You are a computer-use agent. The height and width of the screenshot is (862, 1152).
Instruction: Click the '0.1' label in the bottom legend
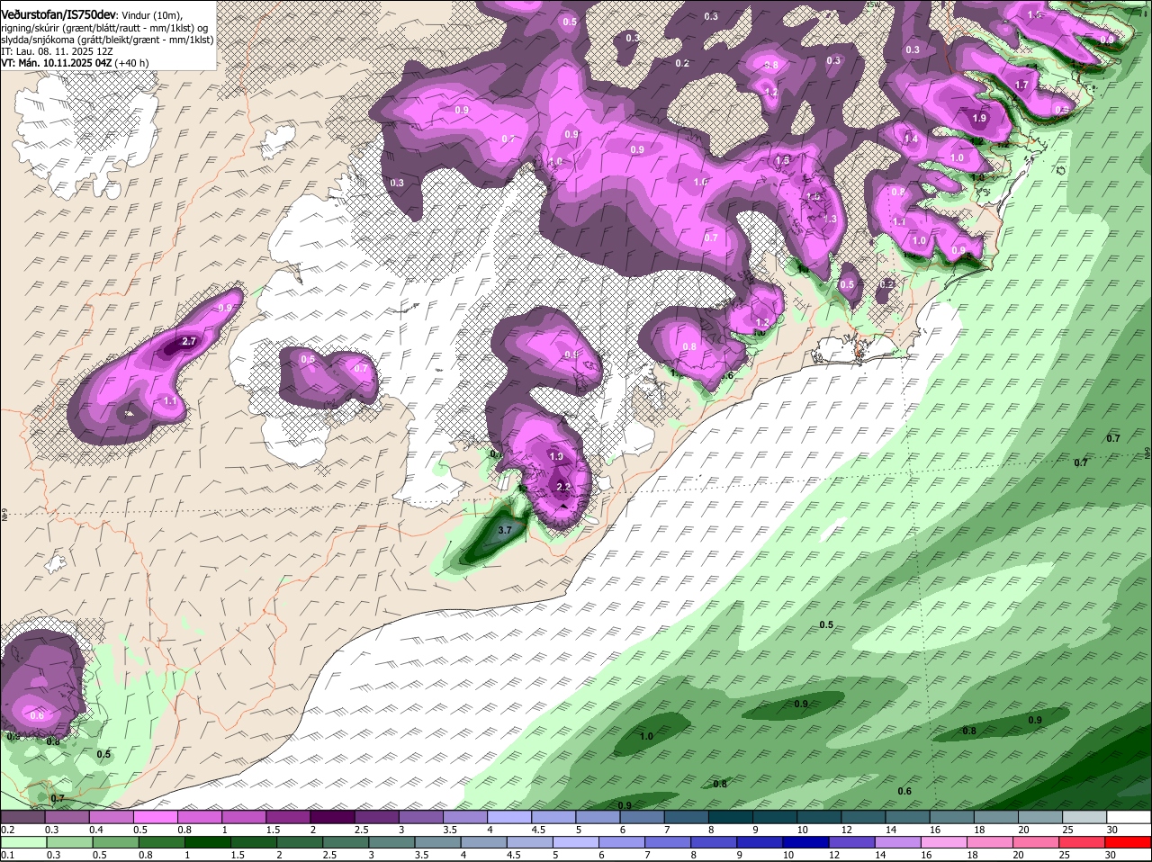coord(8,855)
